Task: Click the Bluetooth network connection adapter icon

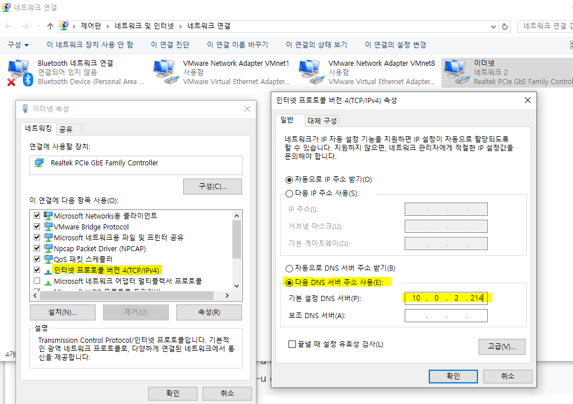Action: (19, 72)
